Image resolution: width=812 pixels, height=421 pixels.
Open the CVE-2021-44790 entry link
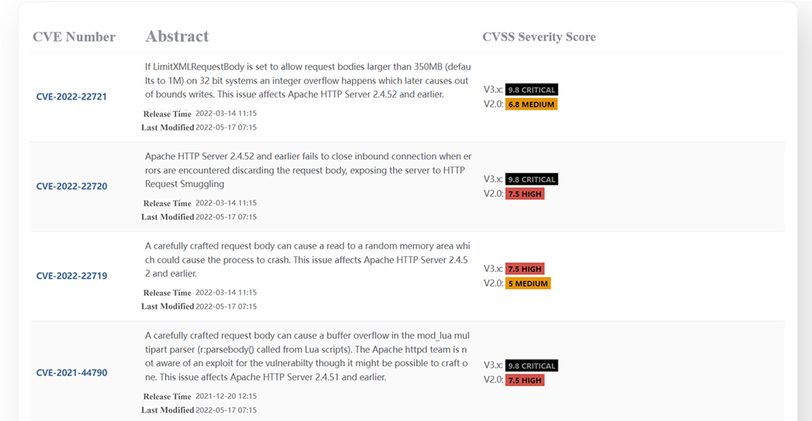click(71, 373)
